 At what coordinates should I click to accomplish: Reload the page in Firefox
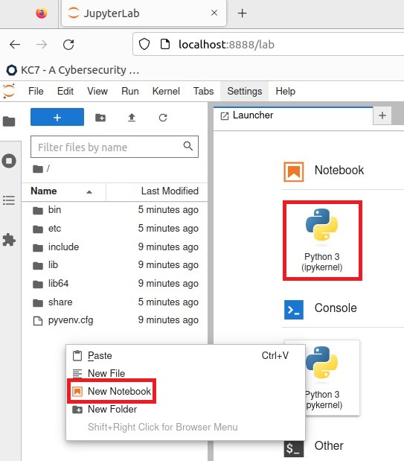[68, 45]
